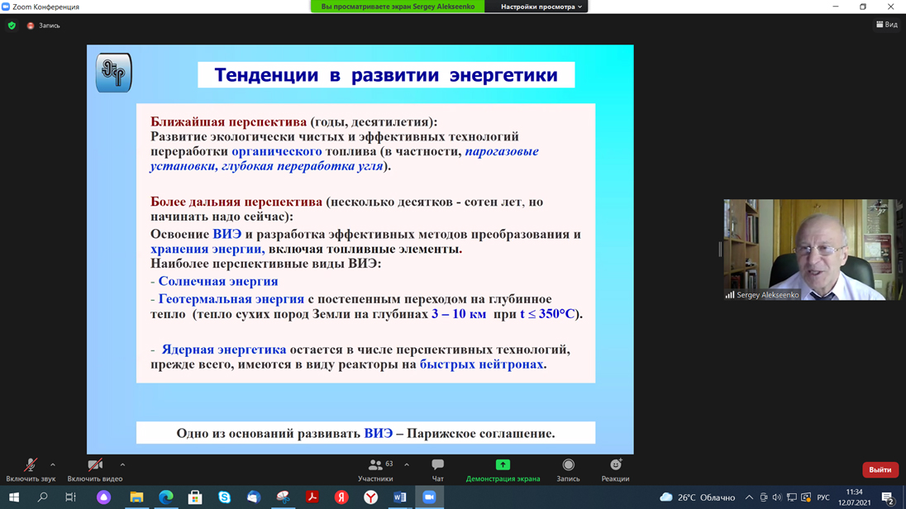The height and width of the screenshot is (509, 906).
Task: Select Sergey Alekseenko's video thumbnail
Action: [x=813, y=249]
